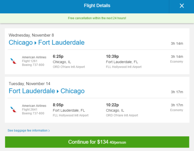Click arrow between Chicago and Fort Lauderdale
Screen dimensions: 194x151
tap(36, 43)
